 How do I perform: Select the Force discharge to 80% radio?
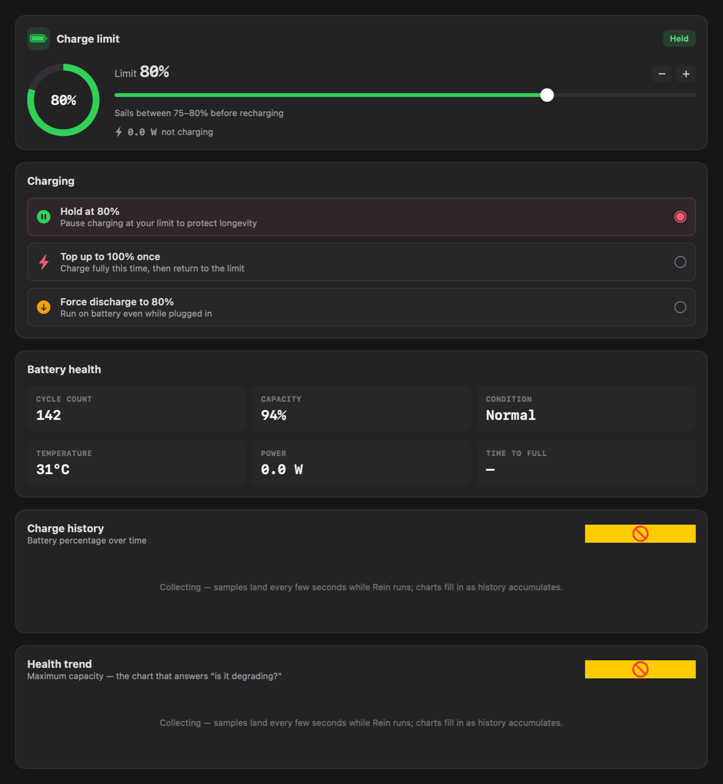click(680, 307)
